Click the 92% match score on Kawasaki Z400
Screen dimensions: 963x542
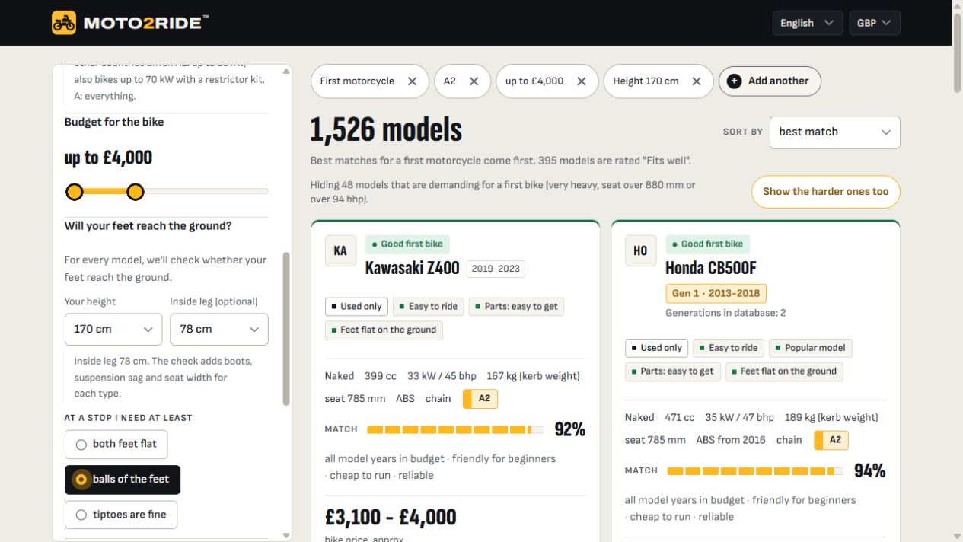[569, 430]
